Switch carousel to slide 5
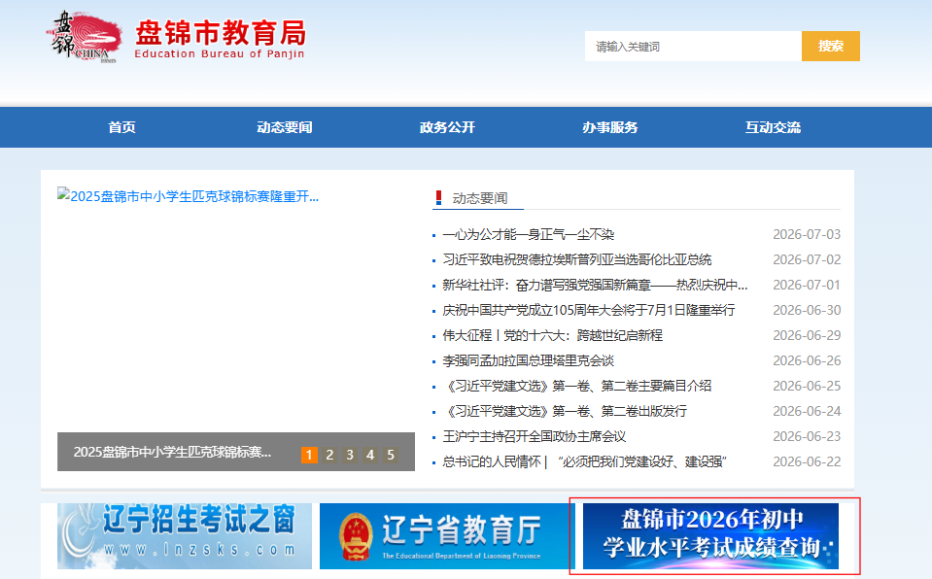 pyautogui.click(x=391, y=455)
